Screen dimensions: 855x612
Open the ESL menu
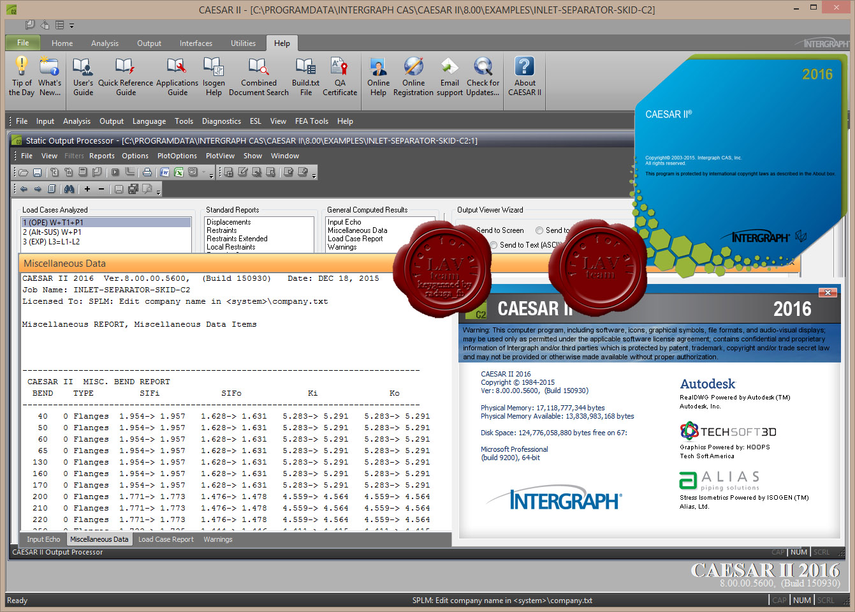(x=256, y=121)
